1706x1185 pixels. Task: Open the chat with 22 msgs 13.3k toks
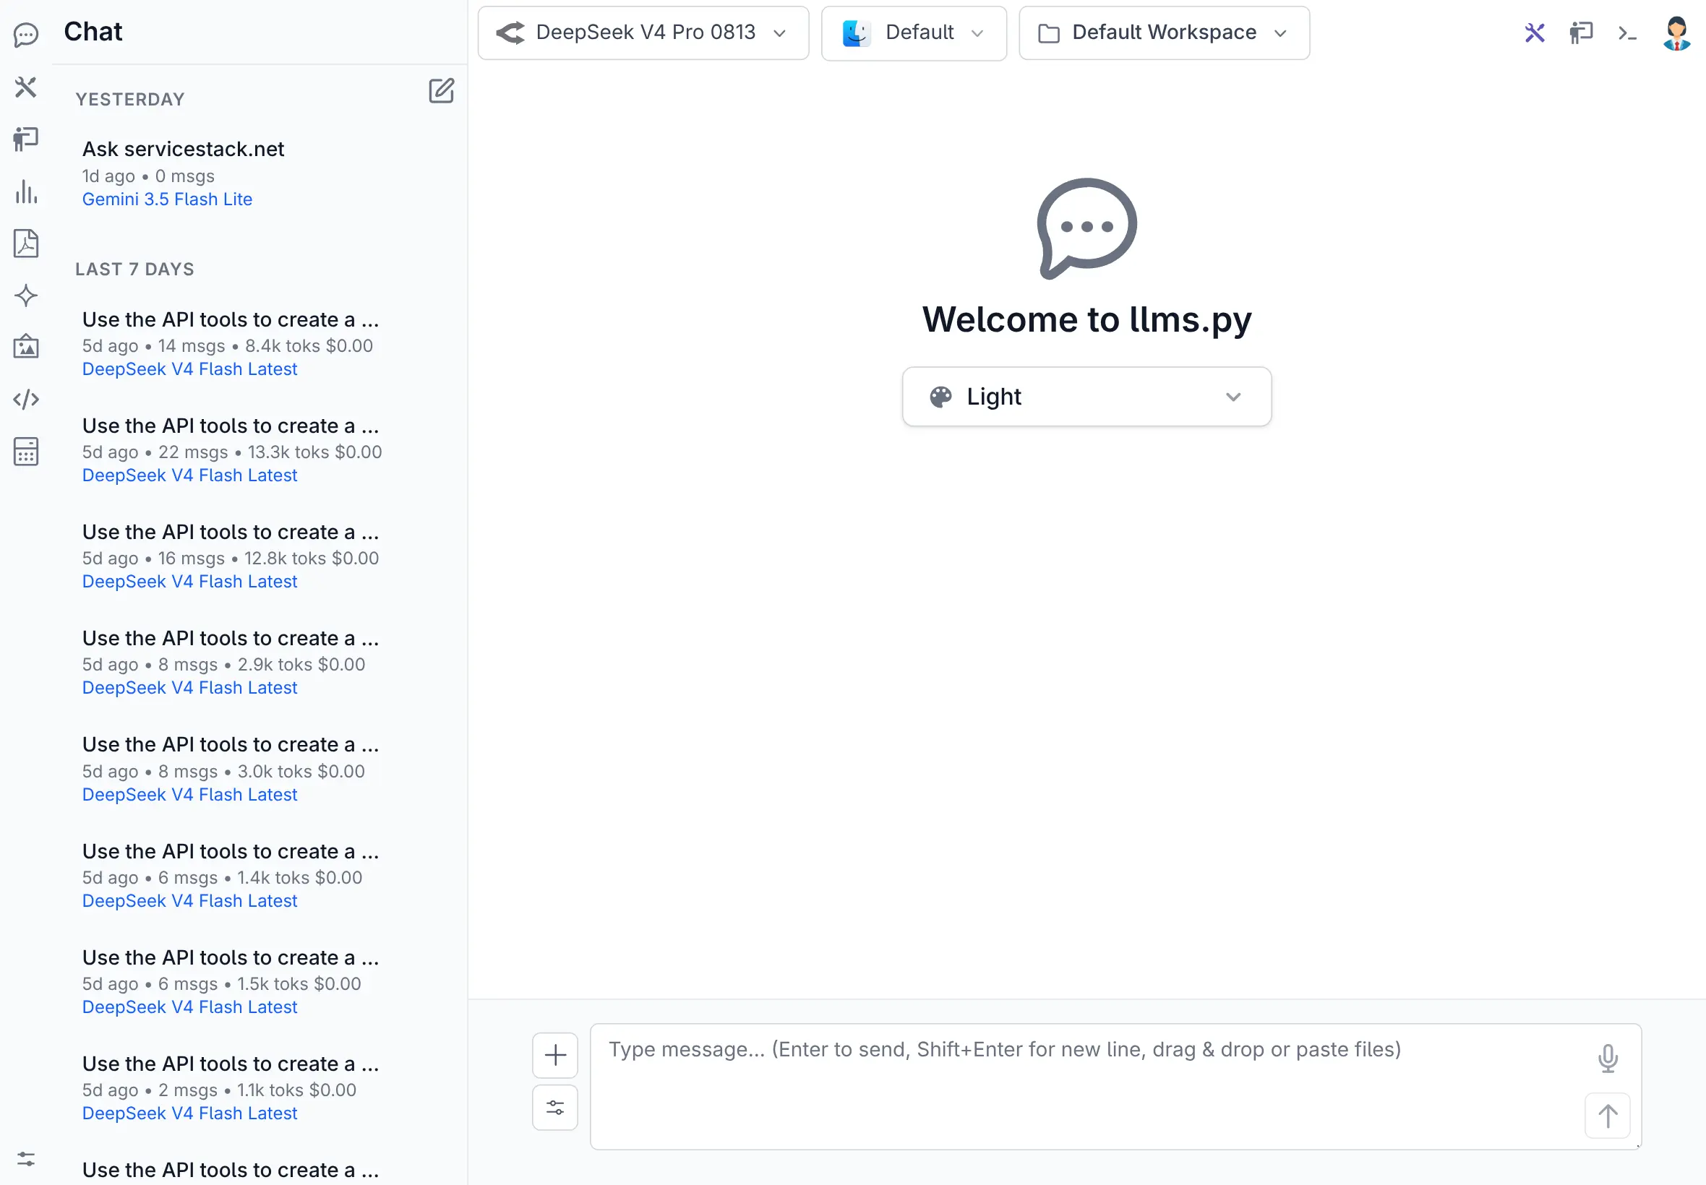click(x=260, y=449)
